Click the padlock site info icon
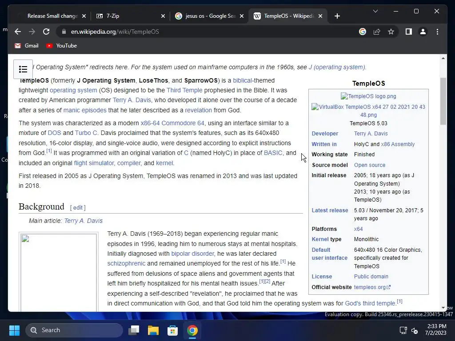The width and height of the screenshot is (455, 341). (64, 32)
